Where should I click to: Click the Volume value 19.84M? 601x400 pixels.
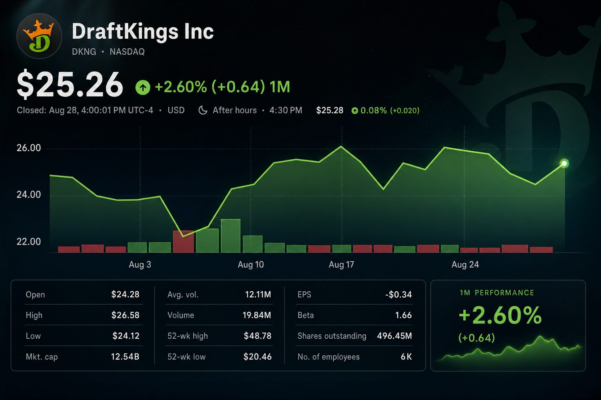(x=257, y=315)
